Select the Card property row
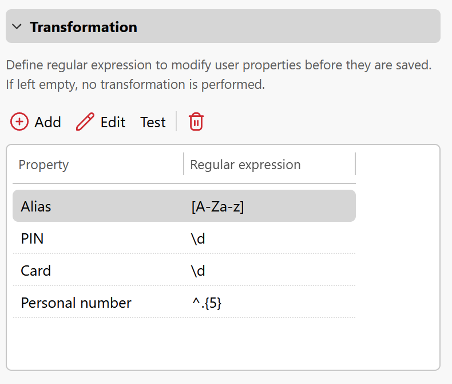The image size is (452, 384). tap(35, 271)
